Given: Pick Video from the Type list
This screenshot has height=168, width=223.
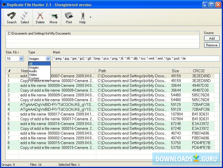Looking at the screenshot, I should [x=33, y=75].
